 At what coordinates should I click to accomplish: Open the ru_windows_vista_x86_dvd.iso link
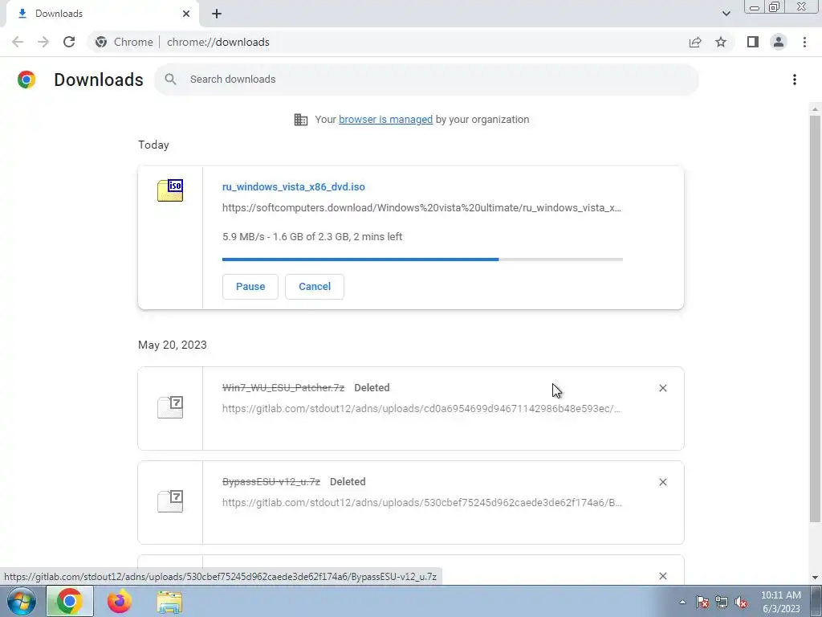pos(294,186)
